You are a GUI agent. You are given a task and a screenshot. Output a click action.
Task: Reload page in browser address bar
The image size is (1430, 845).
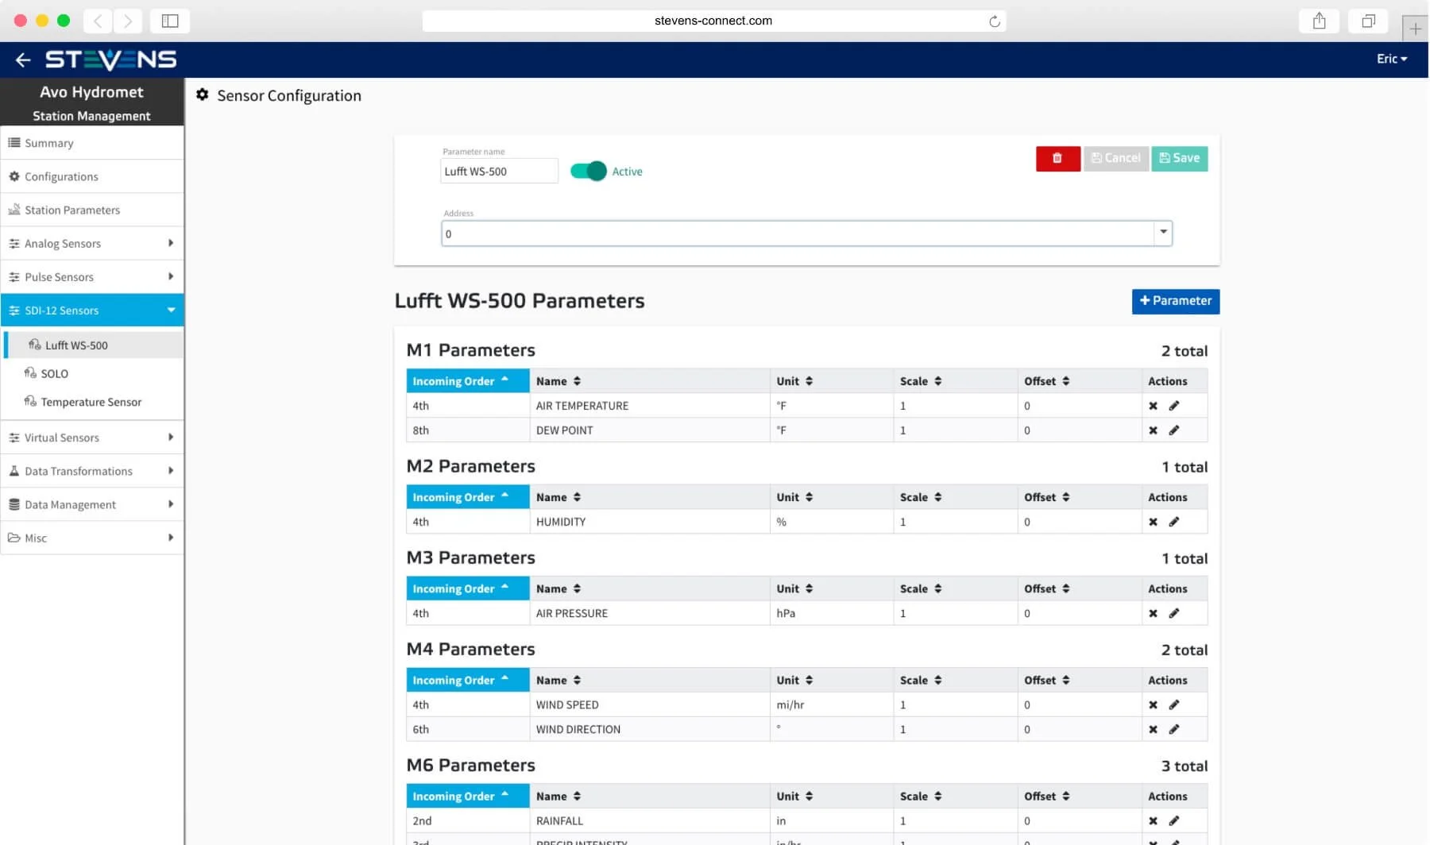click(x=994, y=21)
